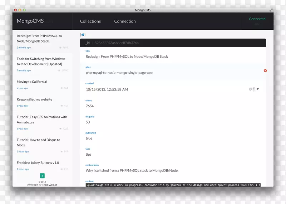Click the views eye icon for Responsified my website

coord(62,106)
